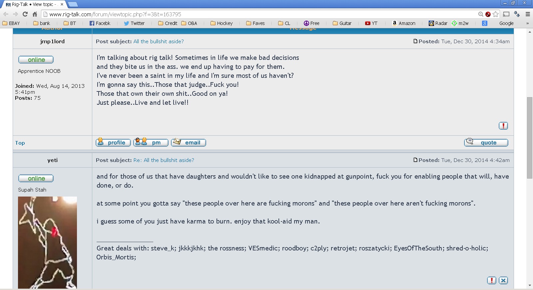Reload the current page
This screenshot has width=533, height=290.
(x=25, y=14)
